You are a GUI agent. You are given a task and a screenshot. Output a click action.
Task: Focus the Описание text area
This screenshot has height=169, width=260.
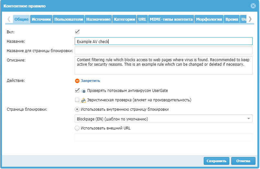point(163,66)
